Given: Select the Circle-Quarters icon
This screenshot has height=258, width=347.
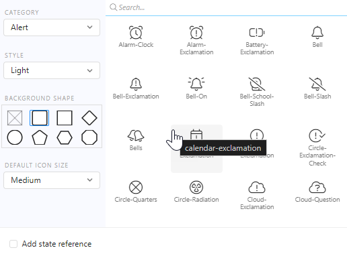Looking at the screenshot, I should tap(136, 192).
